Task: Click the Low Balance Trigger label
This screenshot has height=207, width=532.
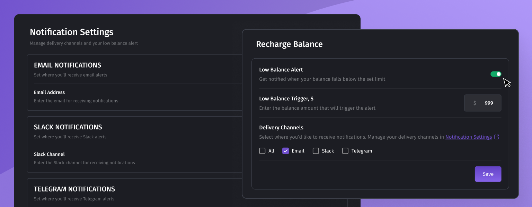Action: [x=286, y=99]
